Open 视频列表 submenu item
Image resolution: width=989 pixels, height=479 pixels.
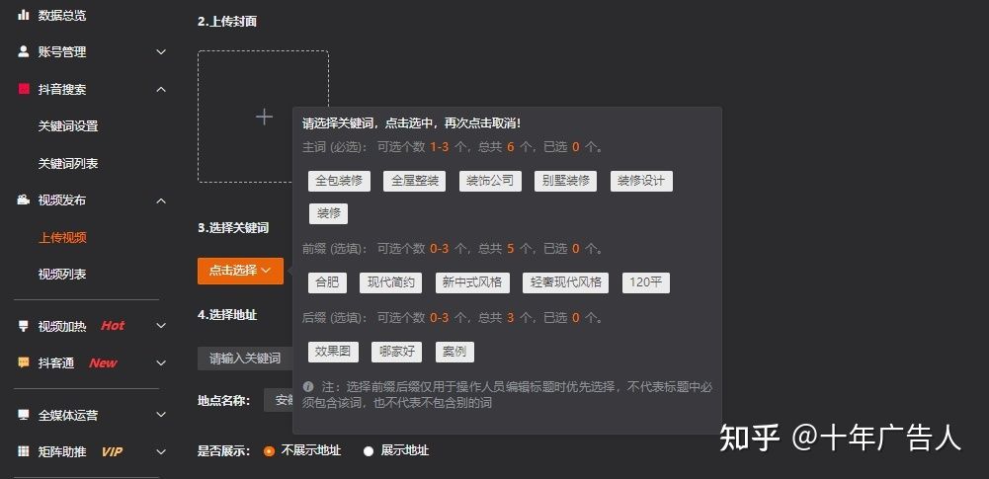tap(62, 275)
